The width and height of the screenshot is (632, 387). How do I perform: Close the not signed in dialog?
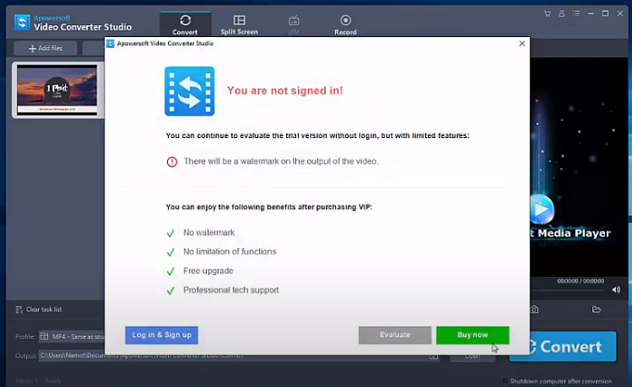pyautogui.click(x=522, y=43)
